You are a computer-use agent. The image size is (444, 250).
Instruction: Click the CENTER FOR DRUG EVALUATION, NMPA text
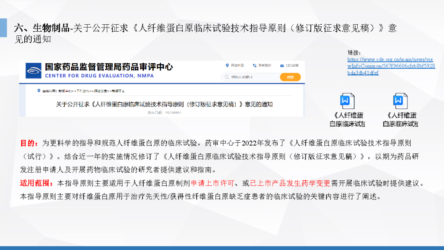pyautogui.click(x=99, y=76)
